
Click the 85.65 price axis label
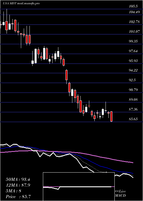pyautogui.click(x=134, y=119)
